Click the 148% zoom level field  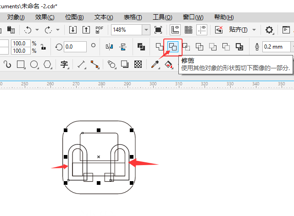pos(127,30)
